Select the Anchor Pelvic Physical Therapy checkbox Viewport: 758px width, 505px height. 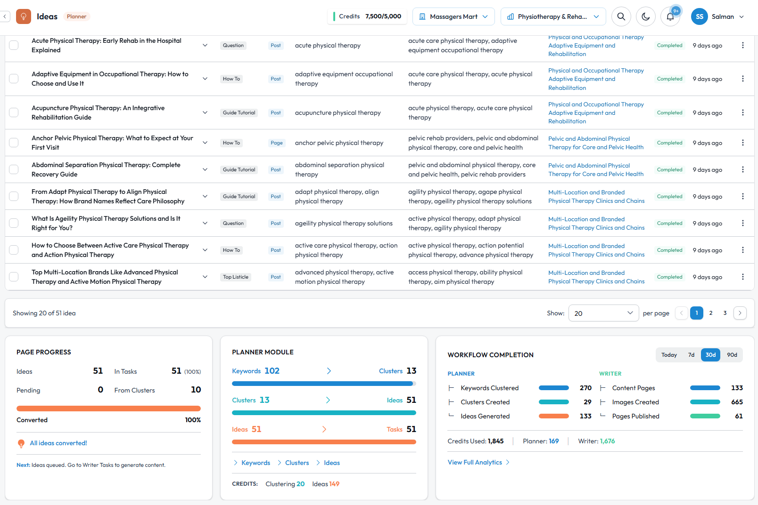tap(14, 143)
